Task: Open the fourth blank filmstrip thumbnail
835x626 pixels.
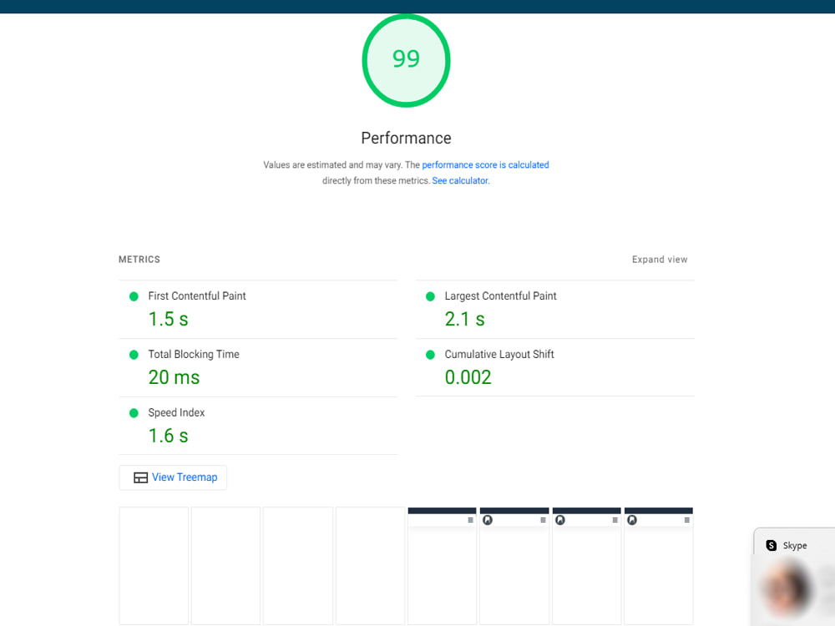Action: point(370,565)
